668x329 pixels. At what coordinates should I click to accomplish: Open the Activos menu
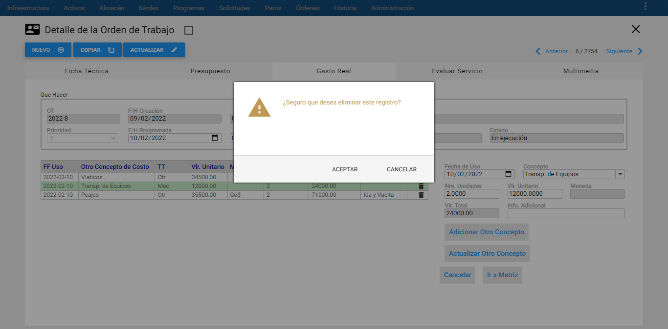(x=74, y=8)
